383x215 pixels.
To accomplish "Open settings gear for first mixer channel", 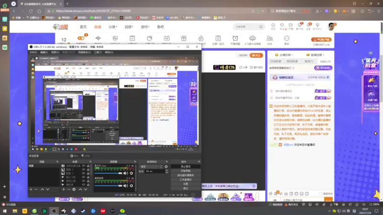I will [x=131, y=173].
